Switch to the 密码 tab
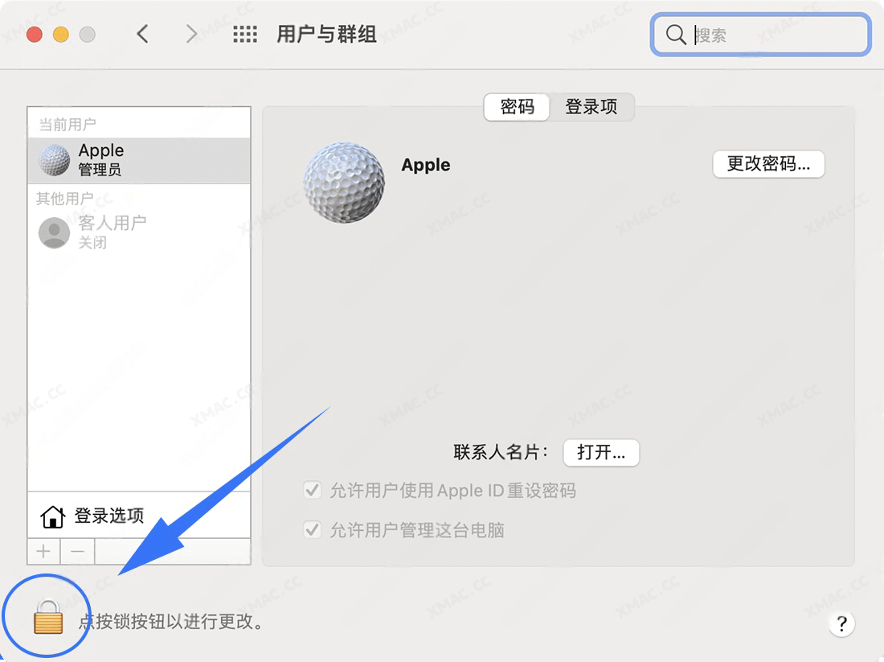884x662 pixels. tap(517, 107)
